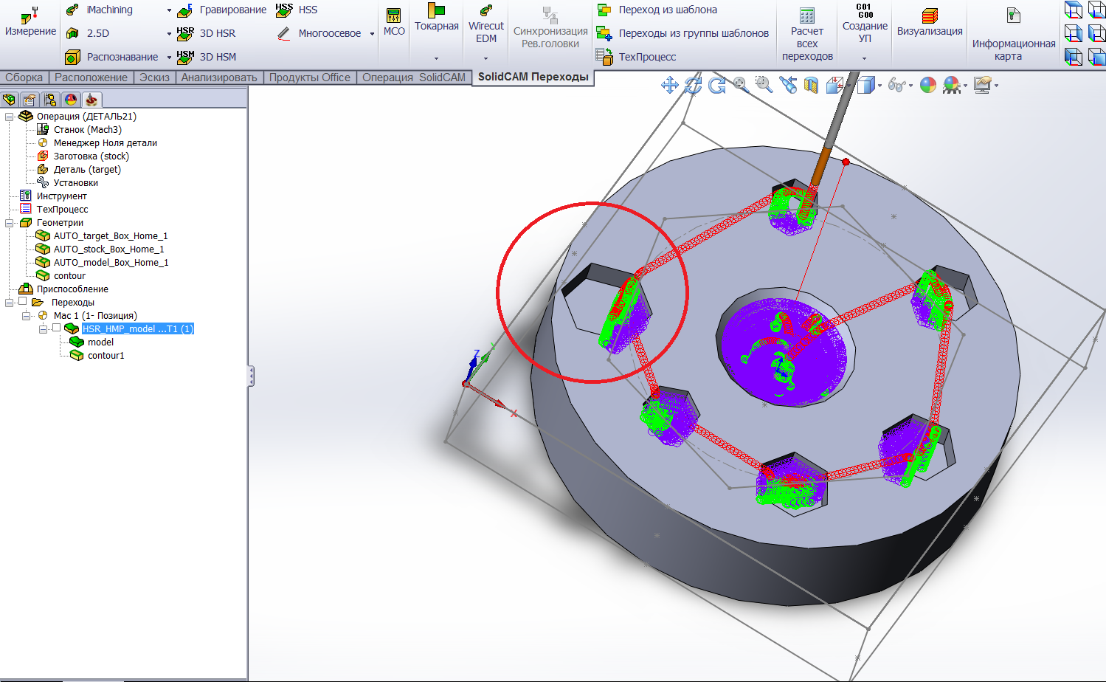This screenshot has width=1106, height=682.
Task: Select Станок (Mach3) in the tree
Action: (x=79, y=129)
